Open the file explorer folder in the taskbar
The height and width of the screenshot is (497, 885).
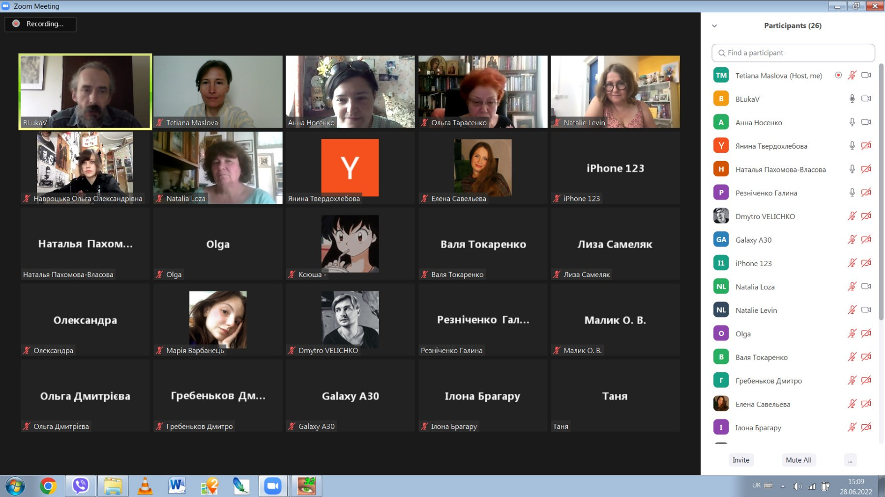113,486
